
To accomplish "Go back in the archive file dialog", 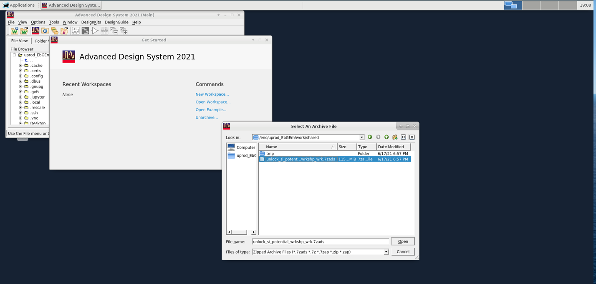I will [x=370, y=137].
